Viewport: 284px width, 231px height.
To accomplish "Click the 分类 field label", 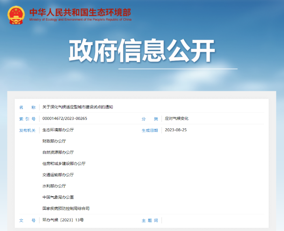I will coord(150,119).
